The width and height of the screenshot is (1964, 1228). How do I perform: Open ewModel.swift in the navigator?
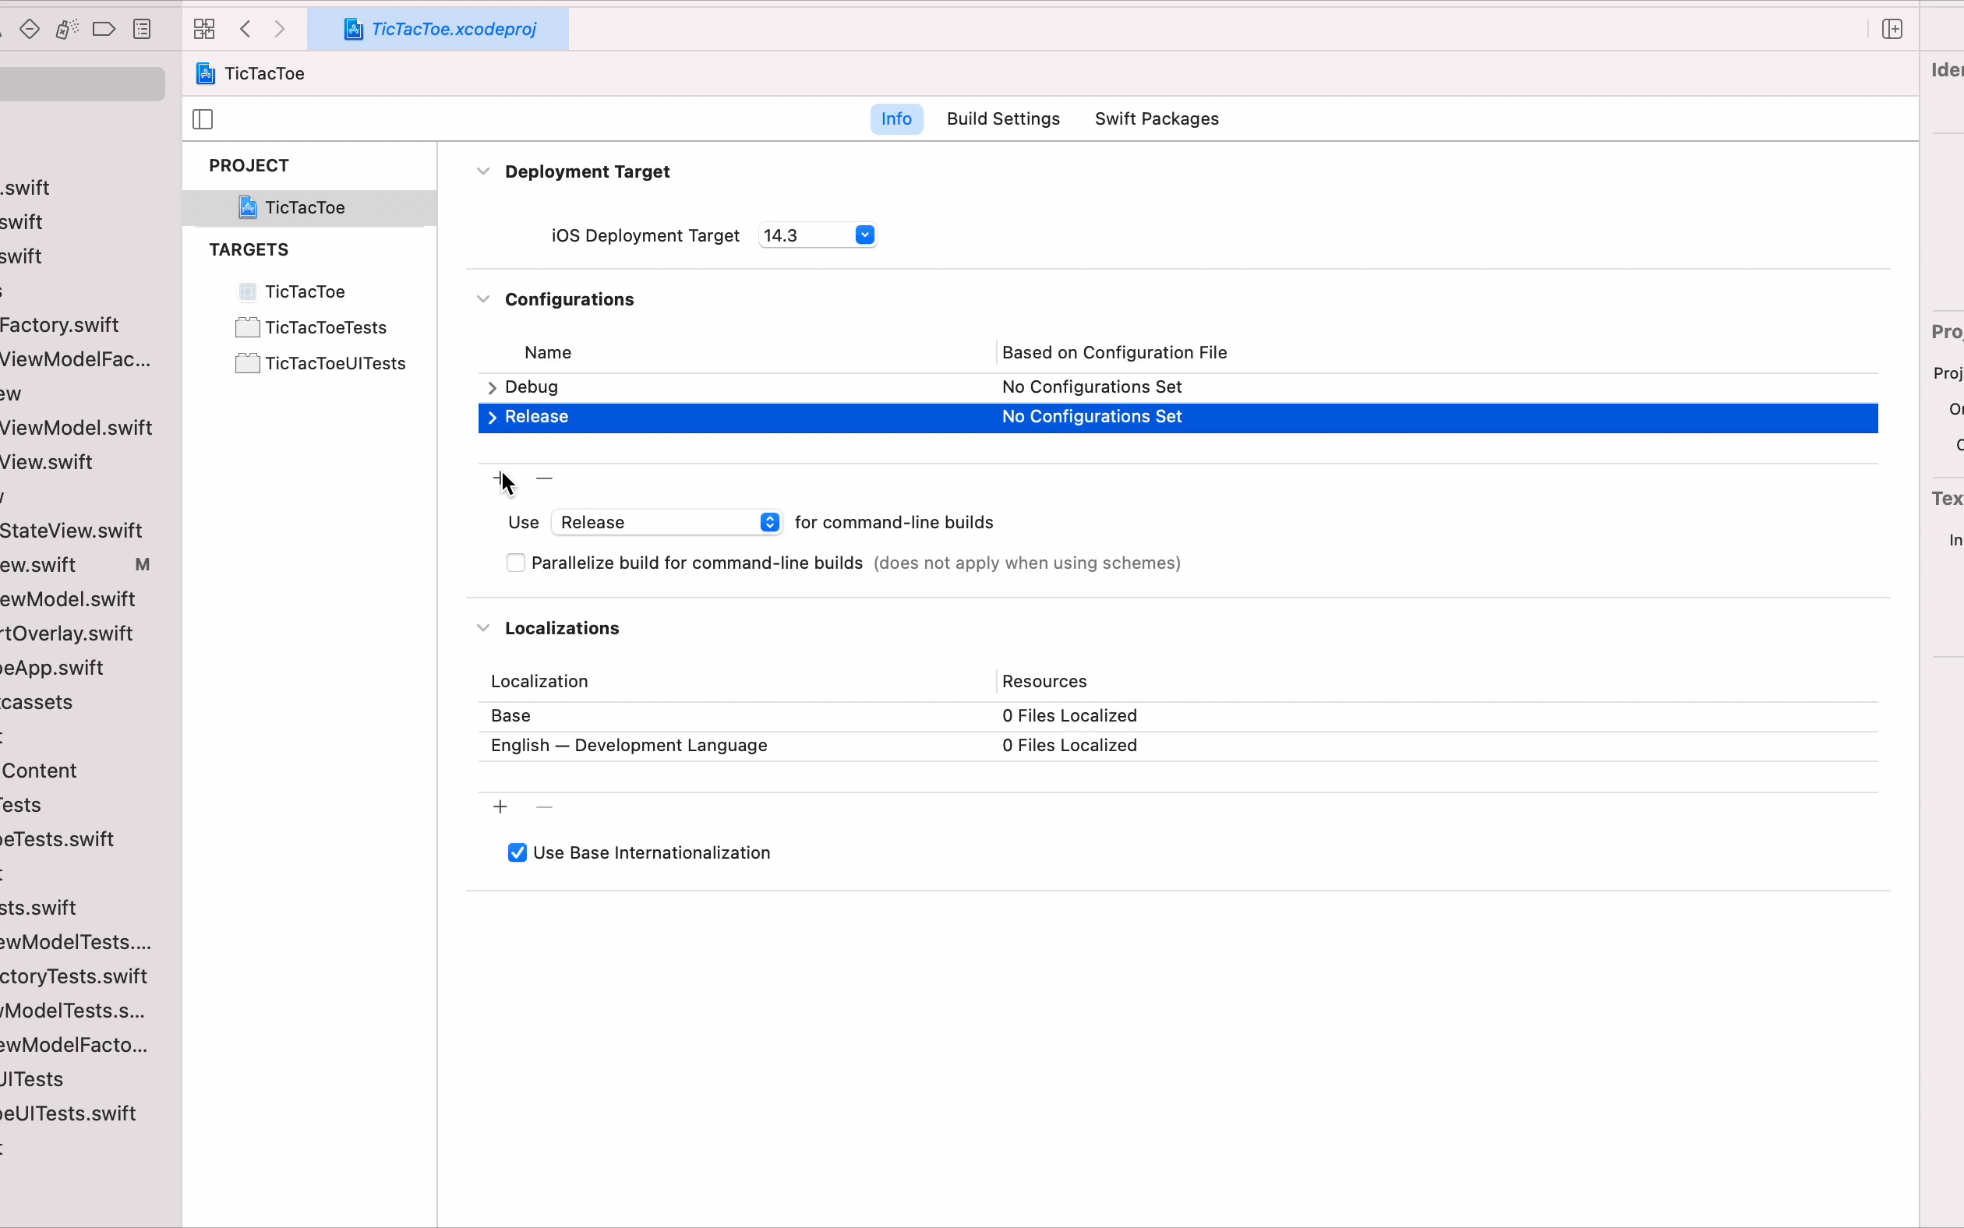click(68, 599)
